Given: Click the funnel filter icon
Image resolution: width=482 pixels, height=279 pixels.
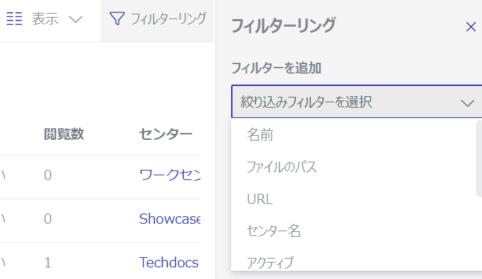Looking at the screenshot, I should coord(117,19).
